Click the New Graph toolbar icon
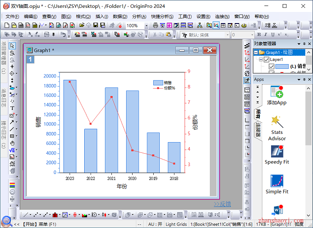Viewport: 313px width, 228px height. 28,25
